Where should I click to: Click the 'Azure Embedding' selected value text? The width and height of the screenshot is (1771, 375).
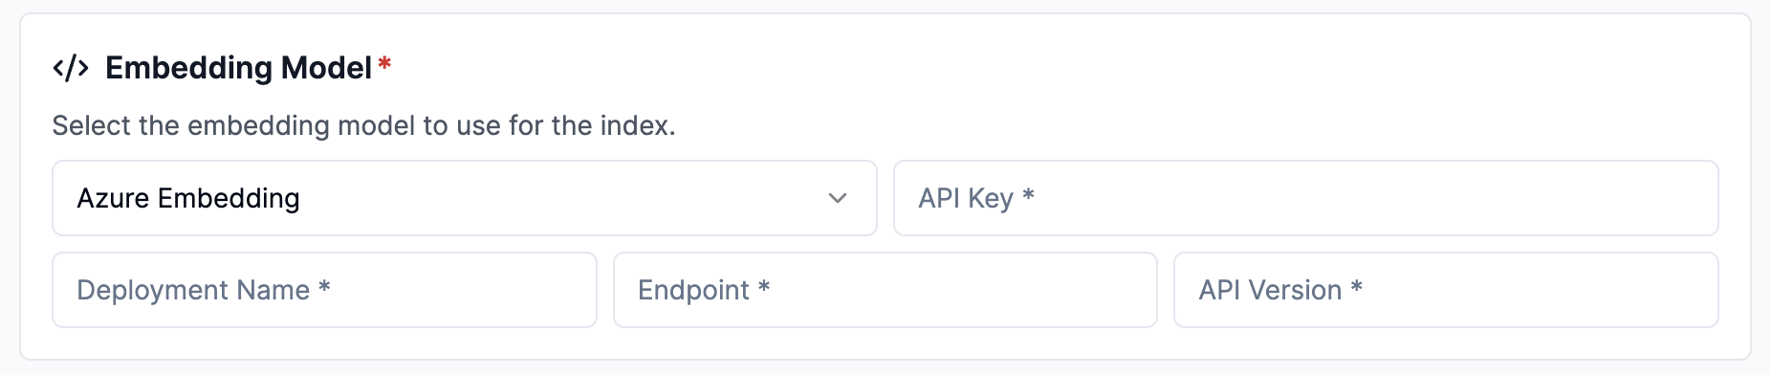(x=188, y=198)
